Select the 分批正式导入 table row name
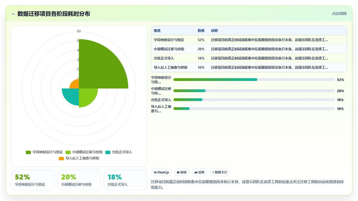The width and height of the screenshot is (358, 201). [x=164, y=58]
